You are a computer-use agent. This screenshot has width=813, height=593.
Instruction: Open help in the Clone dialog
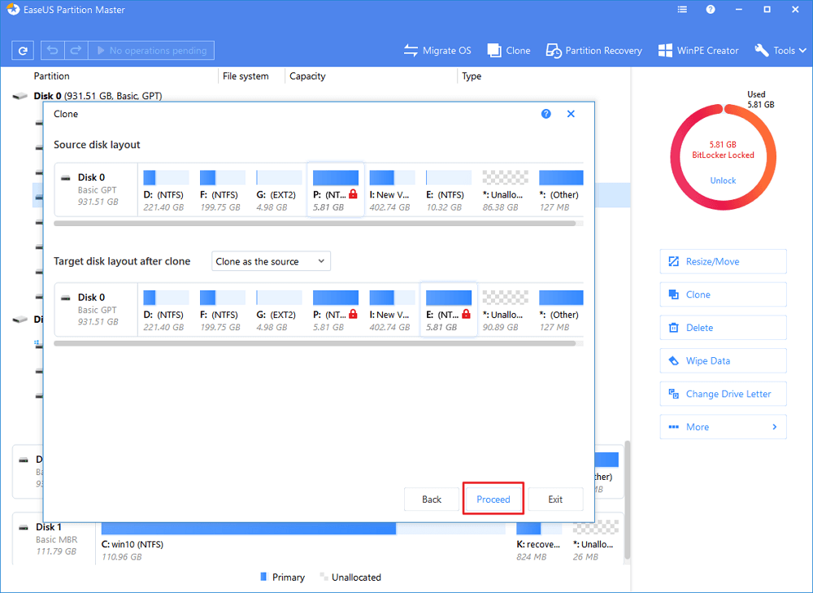546,114
